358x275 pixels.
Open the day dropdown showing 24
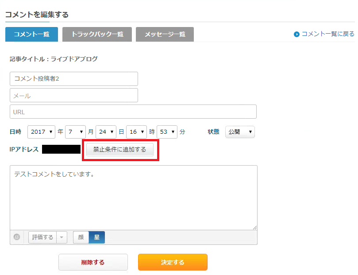click(x=106, y=132)
